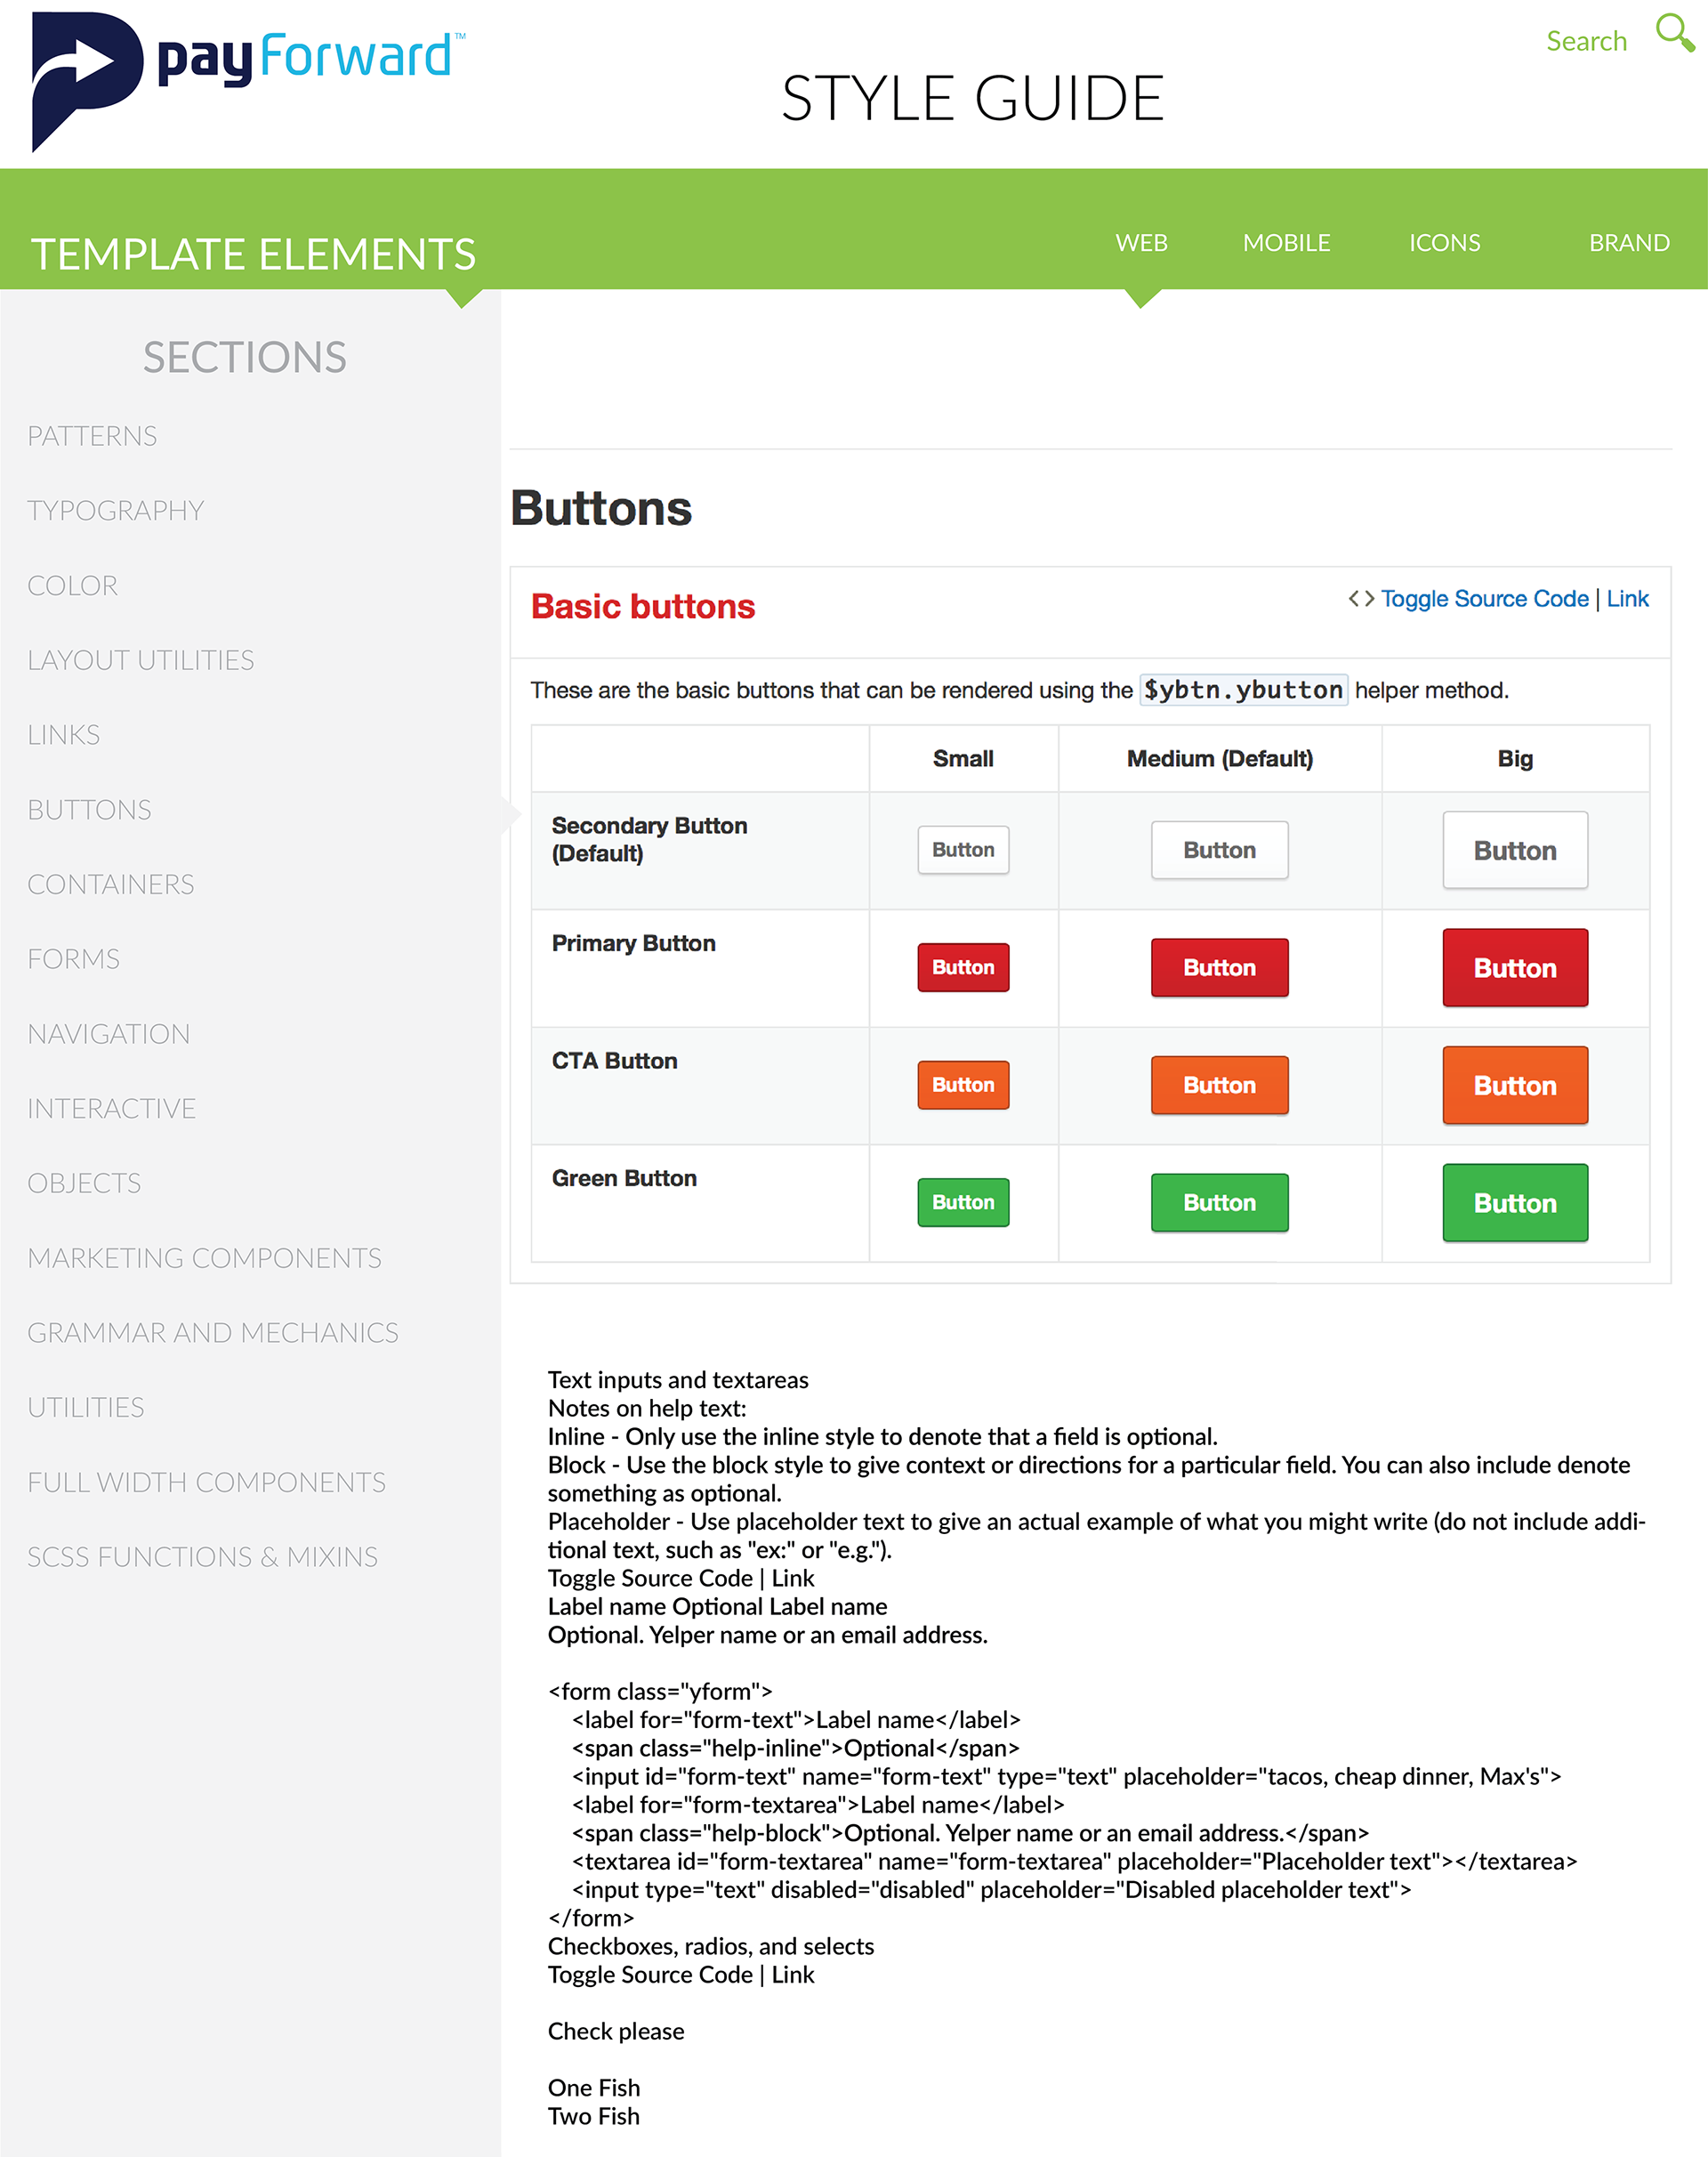Click the Secondary Button (Default) row label
Screen dimensions: 1708x2157
point(649,839)
